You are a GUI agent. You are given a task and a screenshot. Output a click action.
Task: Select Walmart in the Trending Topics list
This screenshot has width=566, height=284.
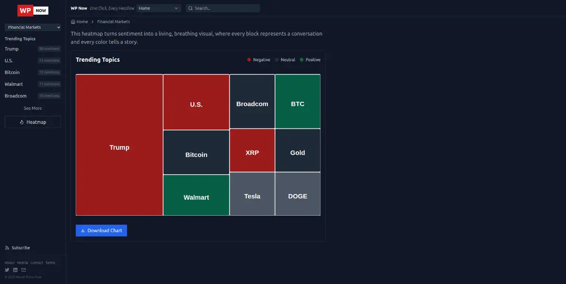14,84
